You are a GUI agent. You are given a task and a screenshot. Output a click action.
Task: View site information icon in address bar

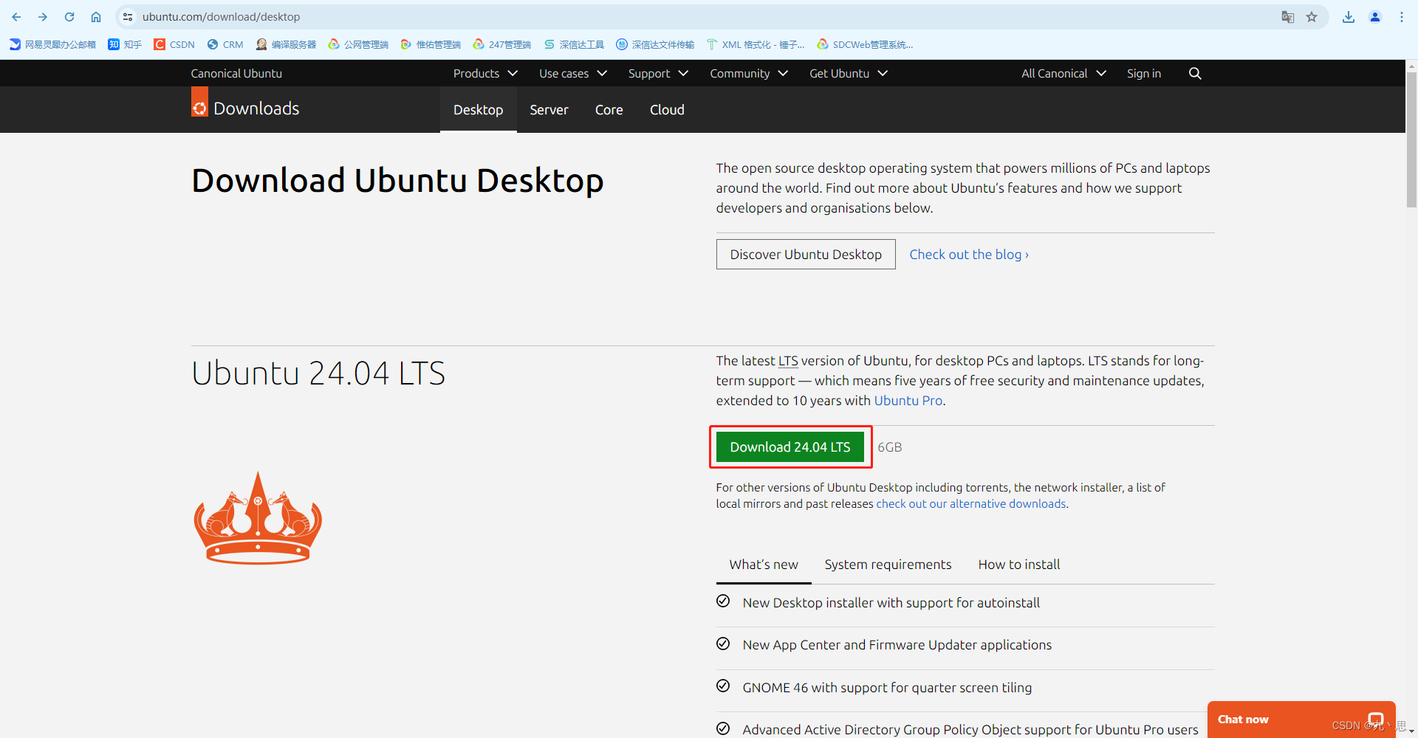(x=128, y=17)
